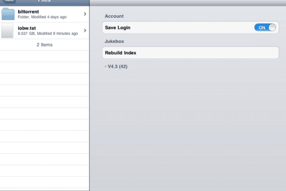
Task: Open the bittorrent folder icon
Action: tap(8, 14)
